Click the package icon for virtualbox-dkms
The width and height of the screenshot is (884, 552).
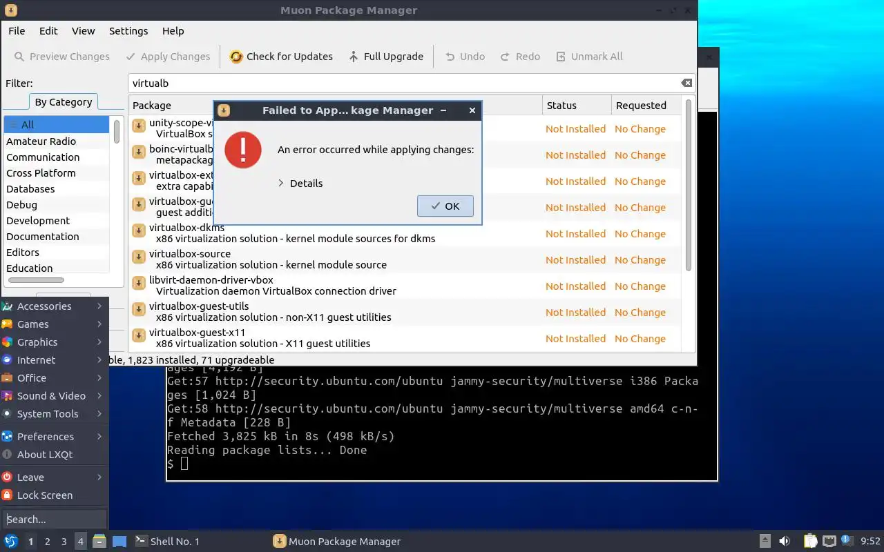click(x=138, y=230)
